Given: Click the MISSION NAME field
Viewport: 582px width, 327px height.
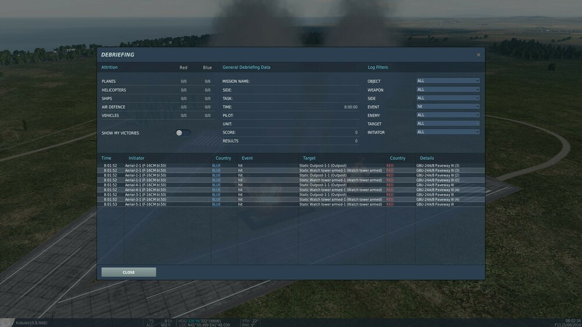Looking at the screenshot, I should (x=290, y=81).
